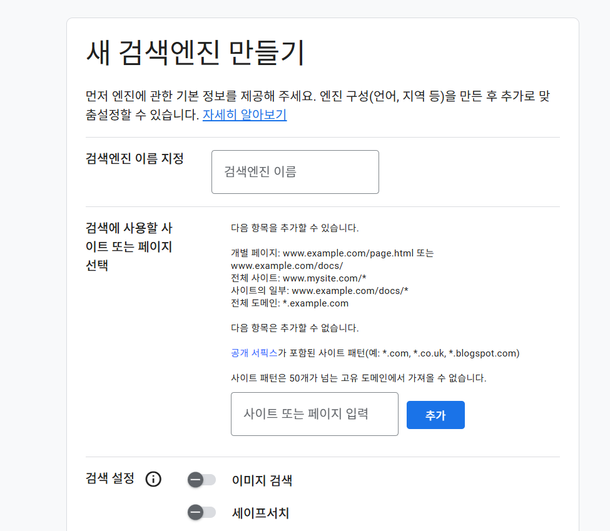Image resolution: width=610 pixels, height=531 pixels.
Task: Focus the 사이트 또는 페이지 입력 field
Action: click(314, 414)
